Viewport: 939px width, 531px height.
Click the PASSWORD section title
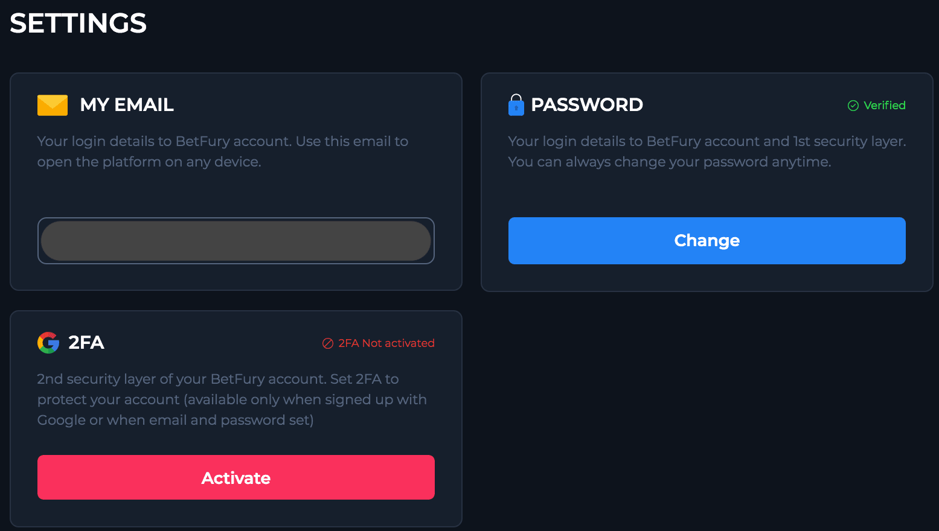pos(586,104)
